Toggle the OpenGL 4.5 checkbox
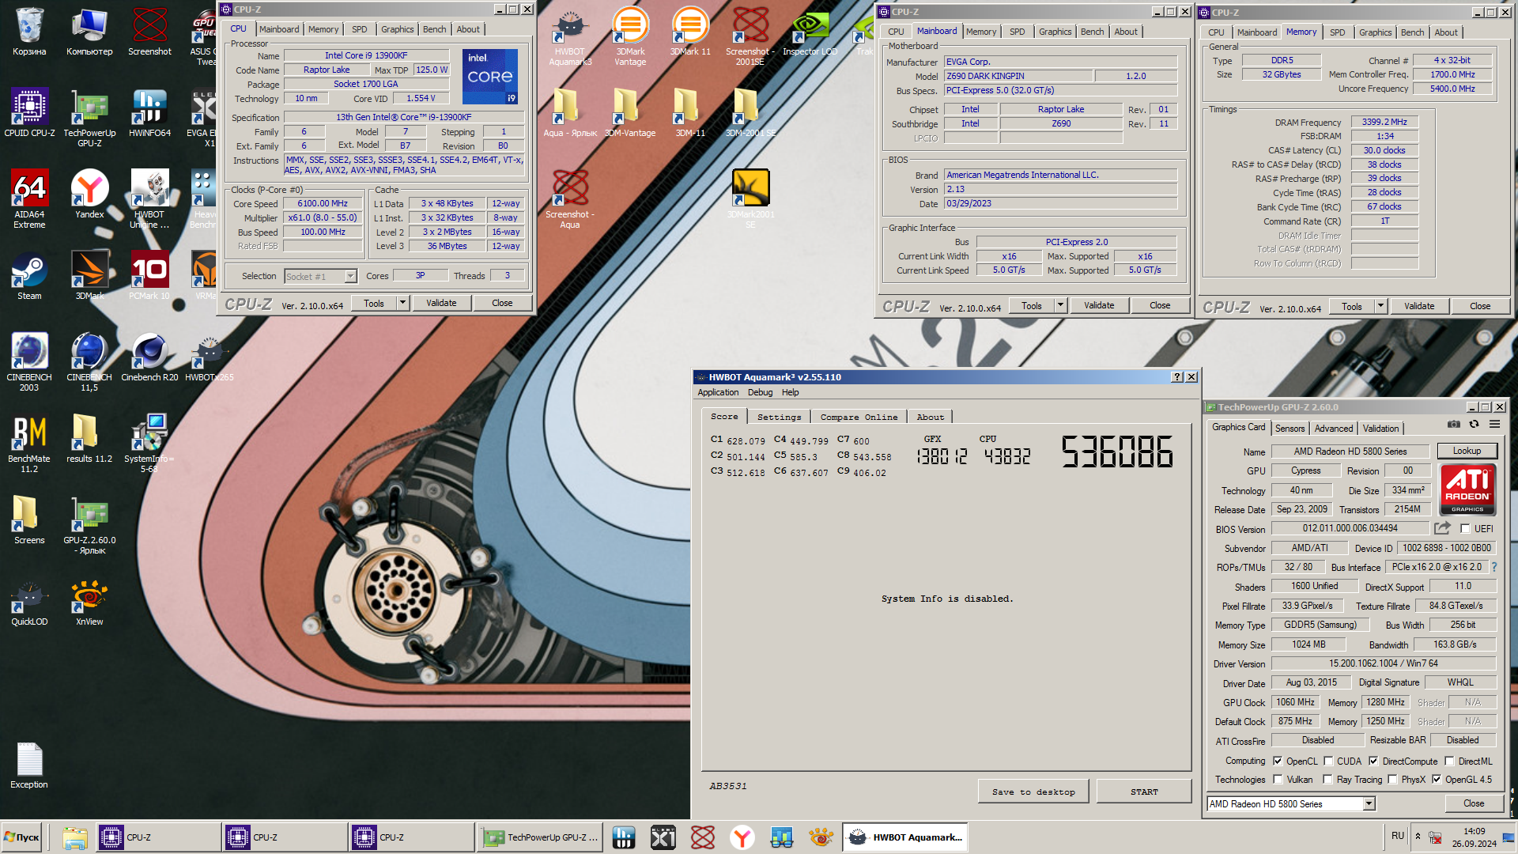1518x854 pixels. (1437, 780)
